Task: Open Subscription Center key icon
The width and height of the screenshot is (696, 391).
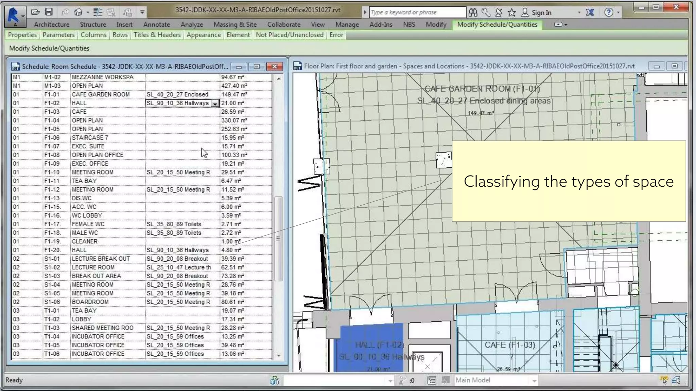Action: coord(486,13)
